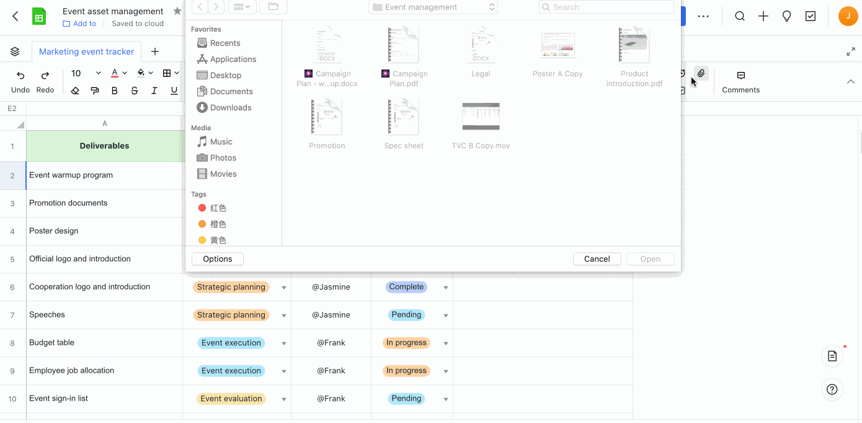The width and height of the screenshot is (862, 423).
Task: Click the paperclip attachment icon
Action: [701, 74]
